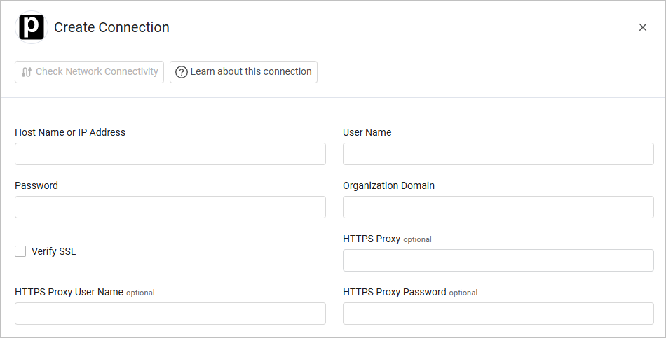Open Learn about this connection
666x338 pixels.
coord(243,72)
